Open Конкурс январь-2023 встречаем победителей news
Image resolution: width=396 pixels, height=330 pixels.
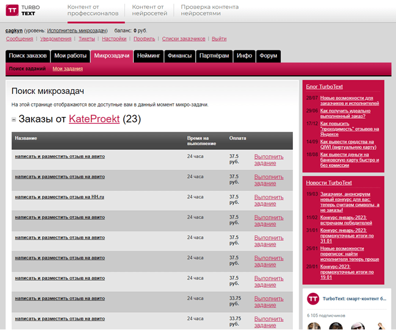coord(346,220)
